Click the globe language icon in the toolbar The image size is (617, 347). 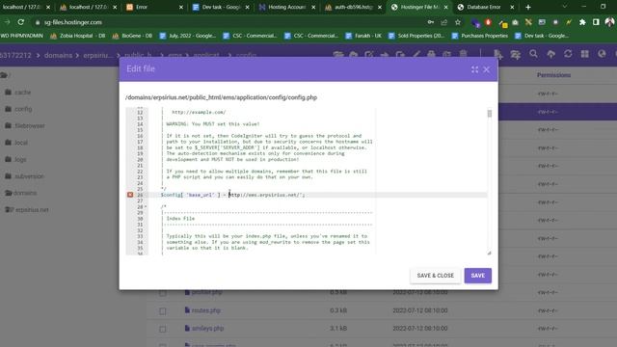(602, 54)
